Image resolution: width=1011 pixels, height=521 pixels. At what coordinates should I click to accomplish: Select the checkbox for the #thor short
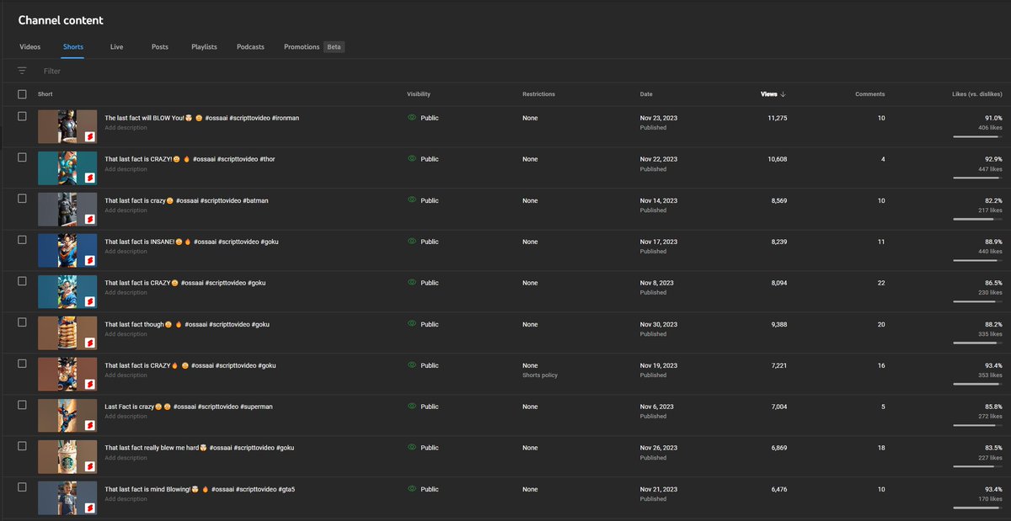pos(22,157)
